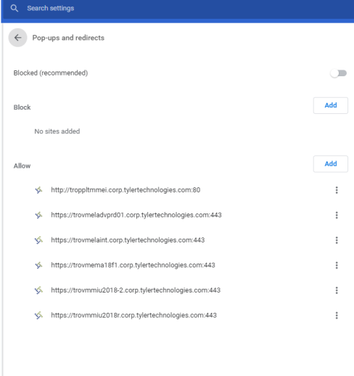
Task: Go back using the arrow icon
Action: click(17, 38)
